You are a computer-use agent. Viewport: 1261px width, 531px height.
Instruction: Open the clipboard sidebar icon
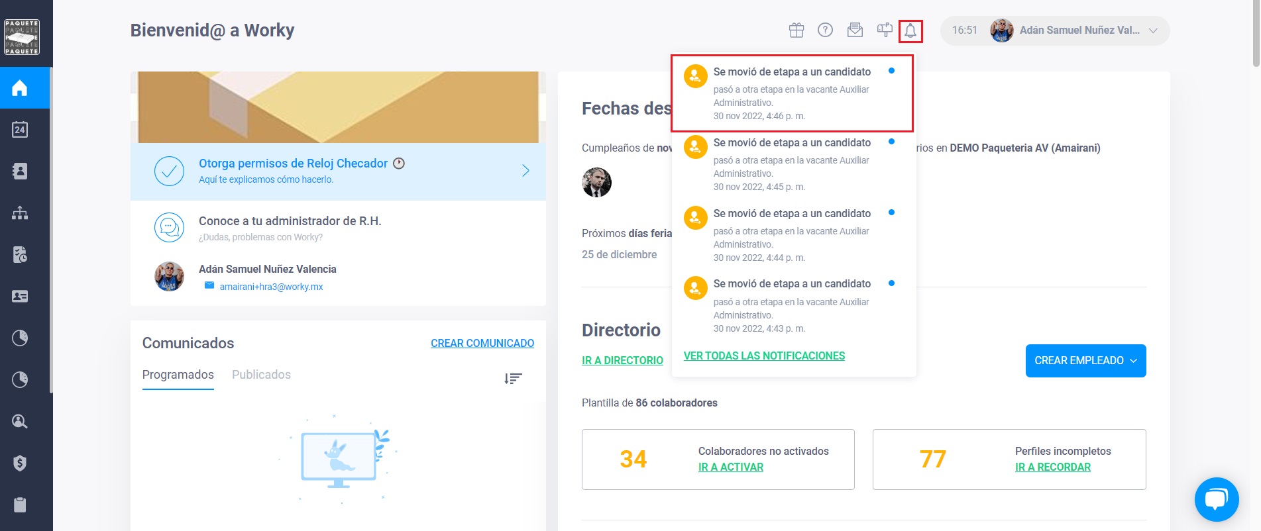click(20, 505)
